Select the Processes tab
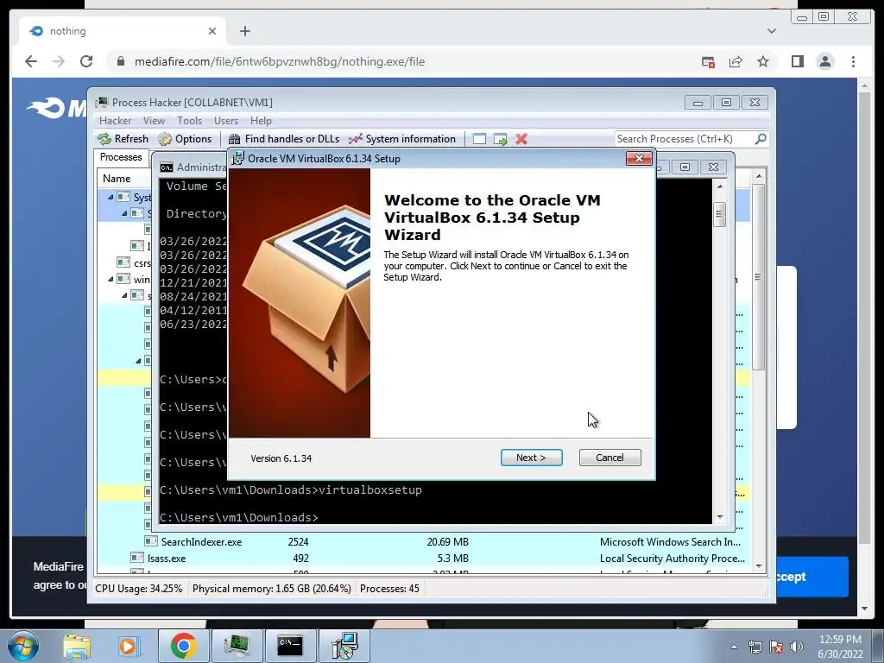Screen dimensions: 884x663 point(121,157)
